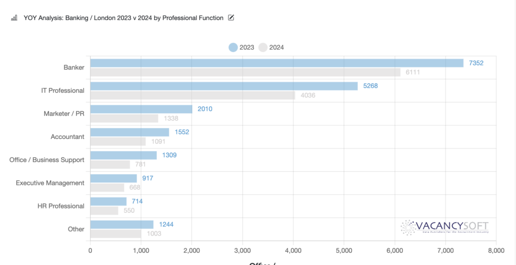The width and height of the screenshot is (516, 265).
Task: Click the 5268 data label
Action: pos(369,86)
